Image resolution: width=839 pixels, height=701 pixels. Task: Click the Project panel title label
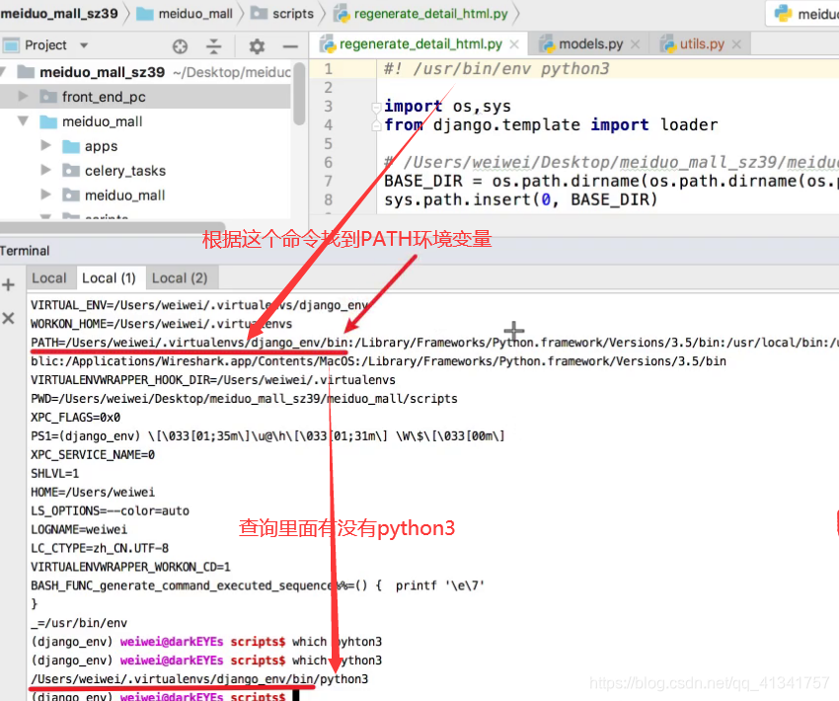coord(45,45)
